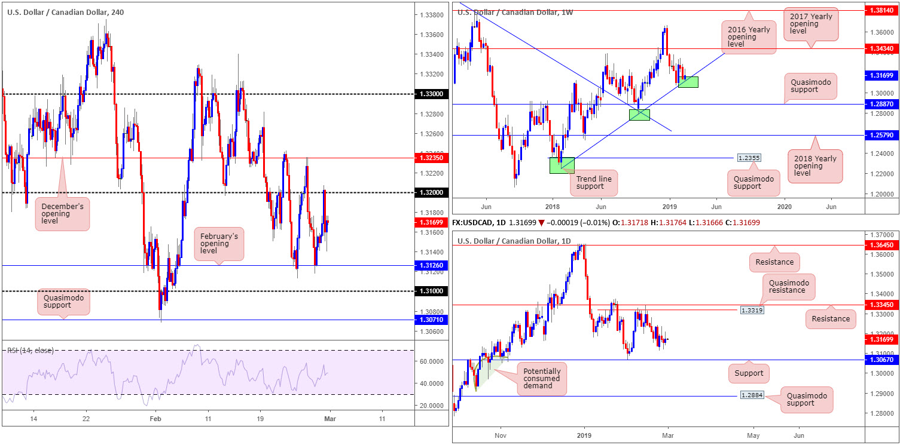Select the 1.30710 price label
This screenshot has width=900, height=445.
click(432, 320)
